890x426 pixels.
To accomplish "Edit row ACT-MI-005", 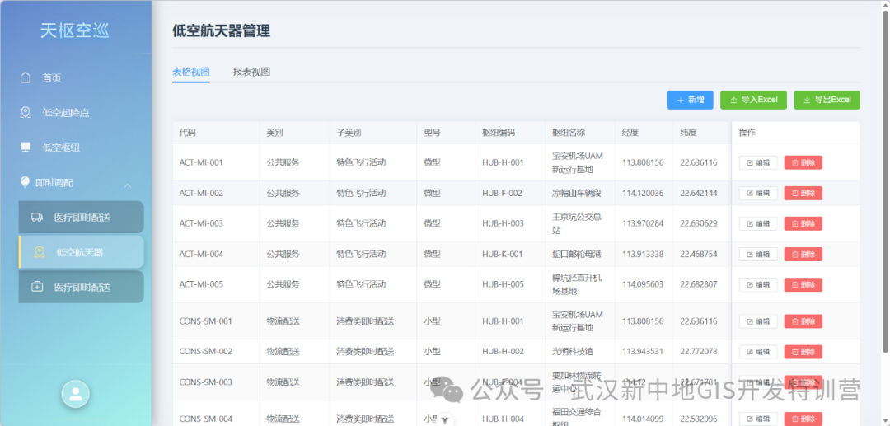I will [x=758, y=284].
